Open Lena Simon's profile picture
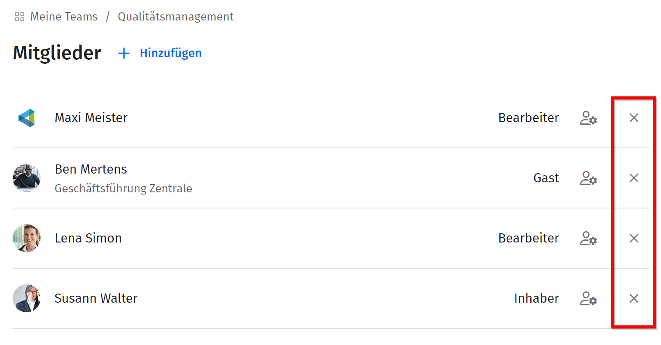 (27, 238)
